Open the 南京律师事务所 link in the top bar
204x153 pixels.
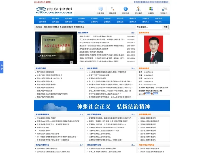(x=141, y=2)
